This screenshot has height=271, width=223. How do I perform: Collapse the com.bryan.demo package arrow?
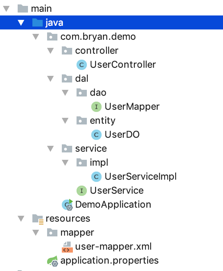click(x=36, y=37)
